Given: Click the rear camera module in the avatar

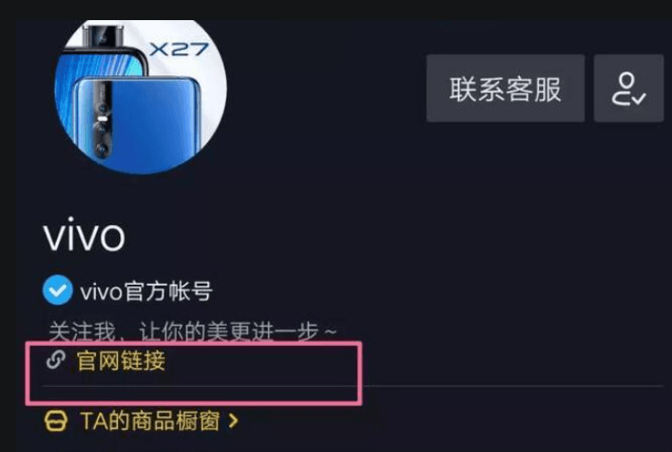Looking at the screenshot, I should tap(102, 122).
